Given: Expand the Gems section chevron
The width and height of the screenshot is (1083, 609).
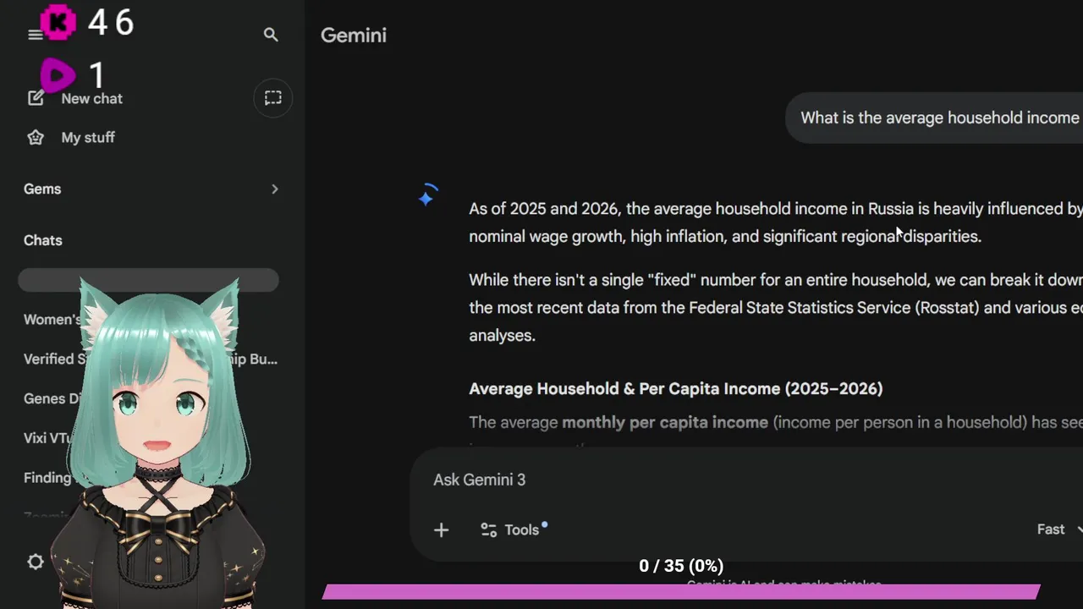Looking at the screenshot, I should (274, 189).
